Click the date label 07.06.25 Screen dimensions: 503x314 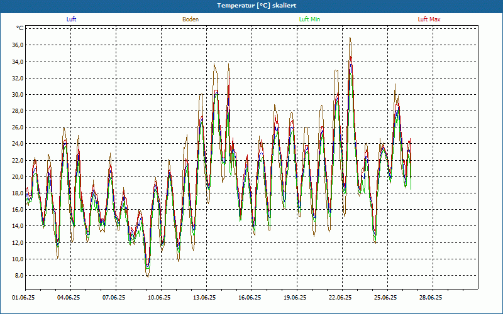click(x=114, y=298)
